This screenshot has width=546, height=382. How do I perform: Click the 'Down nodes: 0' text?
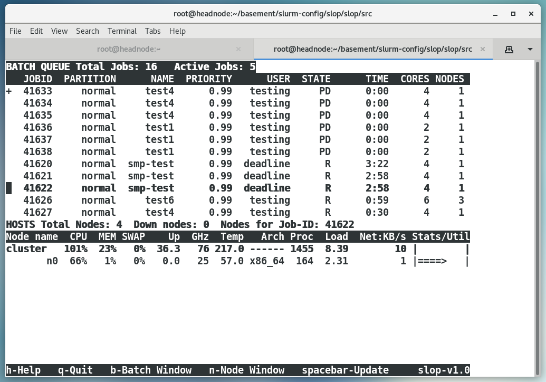coord(171,225)
